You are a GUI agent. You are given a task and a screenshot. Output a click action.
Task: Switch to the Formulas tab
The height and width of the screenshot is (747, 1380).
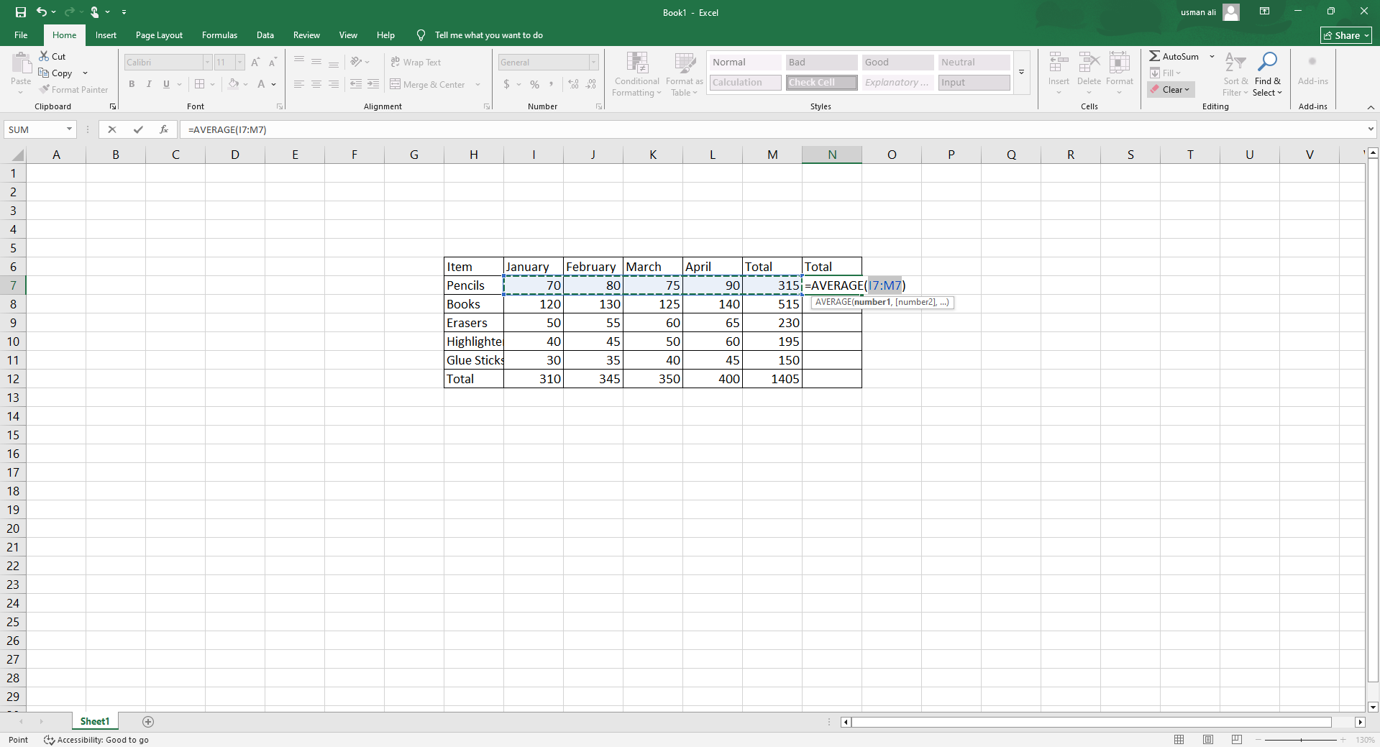(x=219, y=35)
